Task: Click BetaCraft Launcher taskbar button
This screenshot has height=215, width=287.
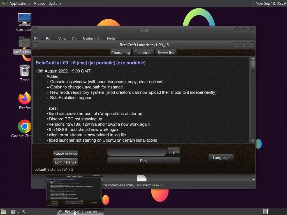Action: pos(80,212)
